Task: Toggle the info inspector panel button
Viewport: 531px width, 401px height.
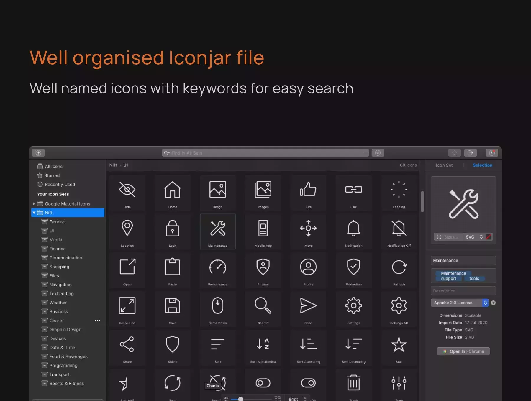Action: [x=492, y=153]
